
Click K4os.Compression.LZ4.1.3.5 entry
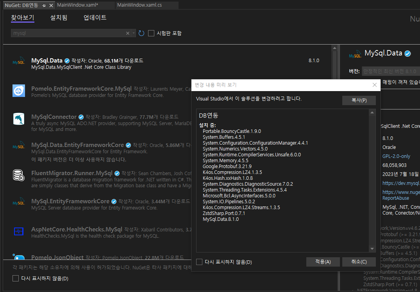(x=232, y=172)
